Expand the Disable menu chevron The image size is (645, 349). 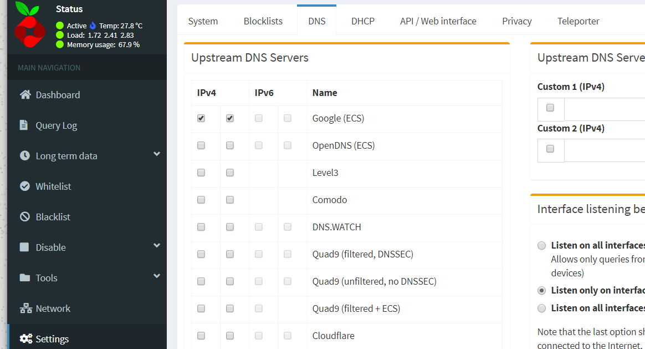(x=157, y=246)
